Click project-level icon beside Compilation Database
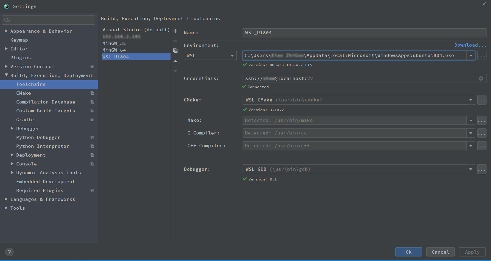The image size is (491, 261). [92, 102]
